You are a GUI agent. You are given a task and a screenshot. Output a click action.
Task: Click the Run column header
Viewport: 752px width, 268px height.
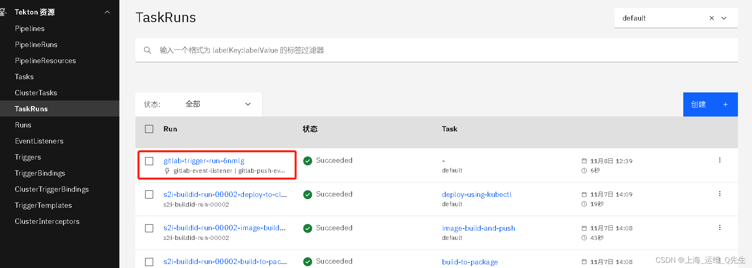tap(170, 129)
